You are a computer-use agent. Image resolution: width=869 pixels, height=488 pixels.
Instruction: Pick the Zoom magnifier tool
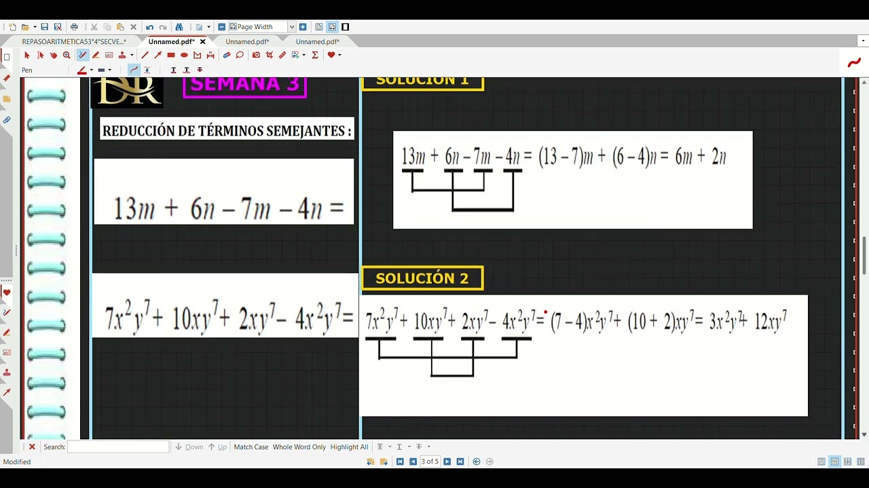pyautogui.click(x=67, y=56)
